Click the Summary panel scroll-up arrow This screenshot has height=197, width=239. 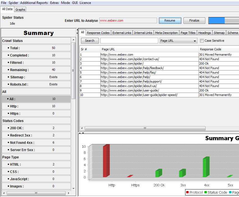click(x=73, y=40)
